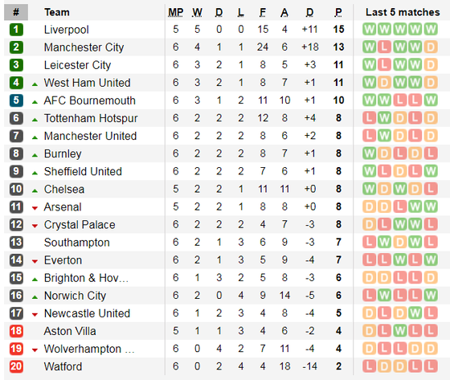Sort by F goals-for column header
This screenshot has width=450, height=380.
tap(262, 12)
